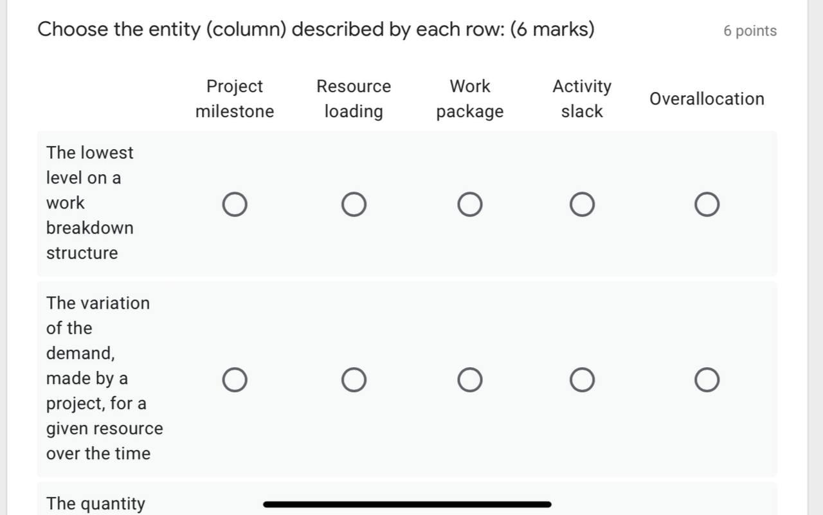Click the 6 points label
Image resolution: width=823 pixels, height=515 pixels.
(x=750, y=30)
